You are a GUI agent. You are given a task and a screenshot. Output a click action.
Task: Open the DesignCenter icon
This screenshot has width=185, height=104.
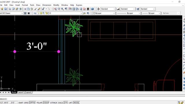pos(74,9)
